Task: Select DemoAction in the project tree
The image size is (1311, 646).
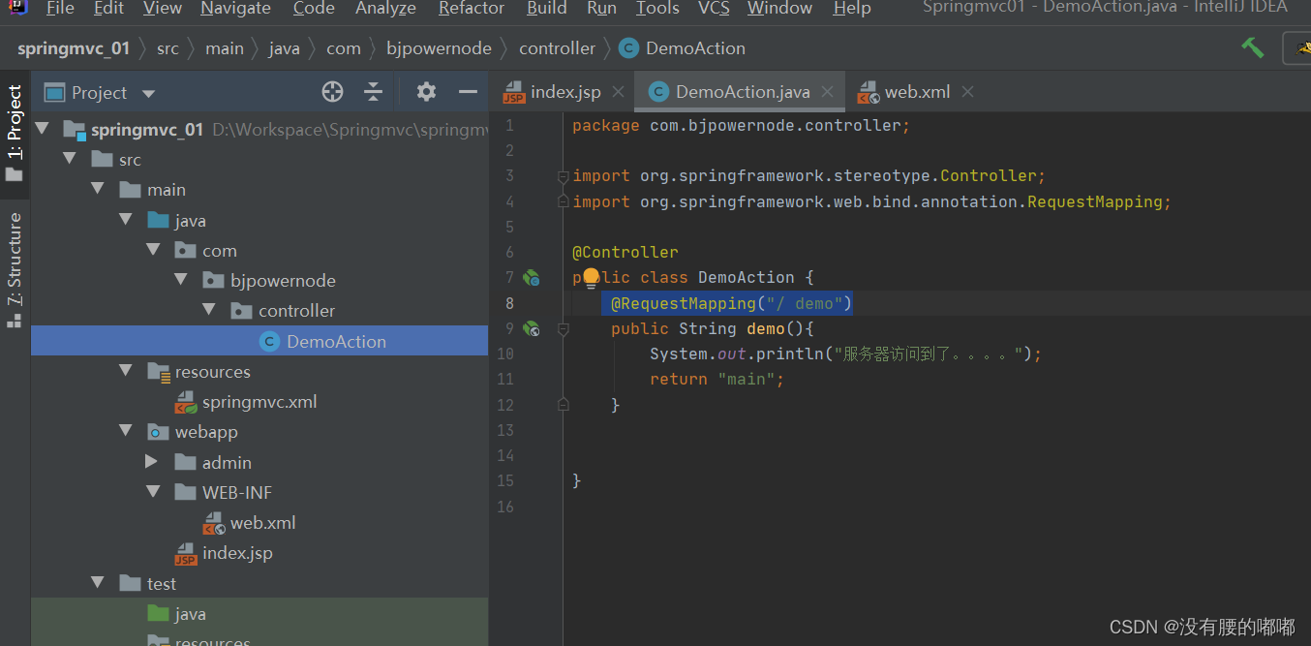Action: pyautogui.click(x=259, y=341)
